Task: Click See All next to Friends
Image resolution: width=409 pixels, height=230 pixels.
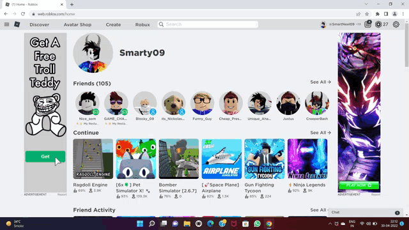Action: click(x=321, y=82)
